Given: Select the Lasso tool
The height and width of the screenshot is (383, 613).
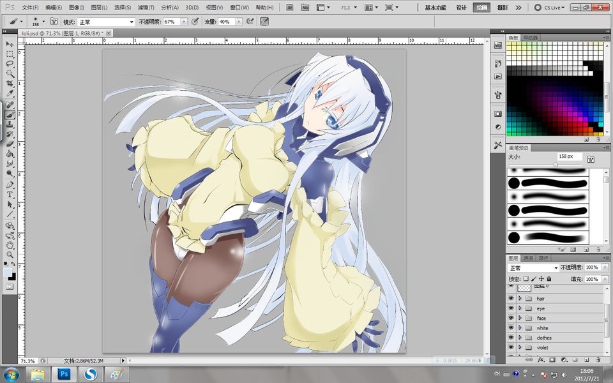Looking at the screenshot, I should point(10,64).
